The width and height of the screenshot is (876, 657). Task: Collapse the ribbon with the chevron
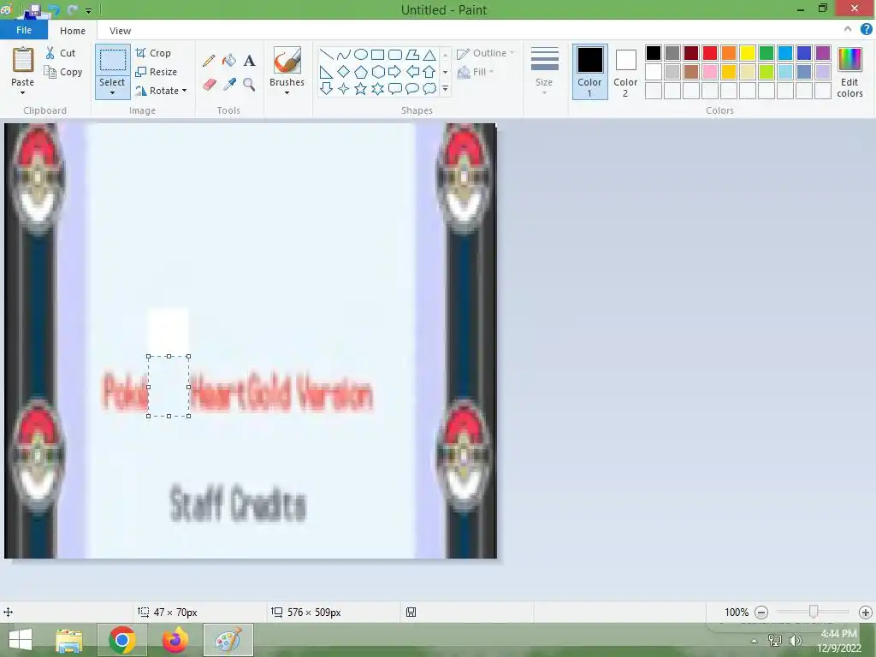point(848,29)
